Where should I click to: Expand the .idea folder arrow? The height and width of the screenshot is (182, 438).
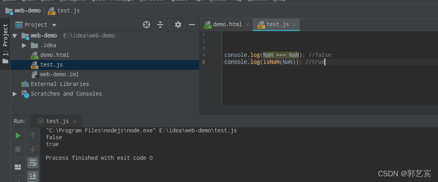tap(24, 45)
